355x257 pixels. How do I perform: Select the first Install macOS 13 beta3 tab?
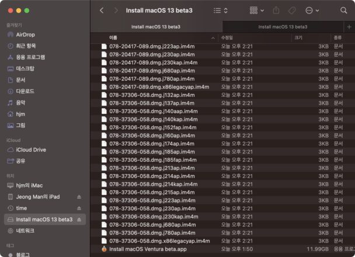155,27
